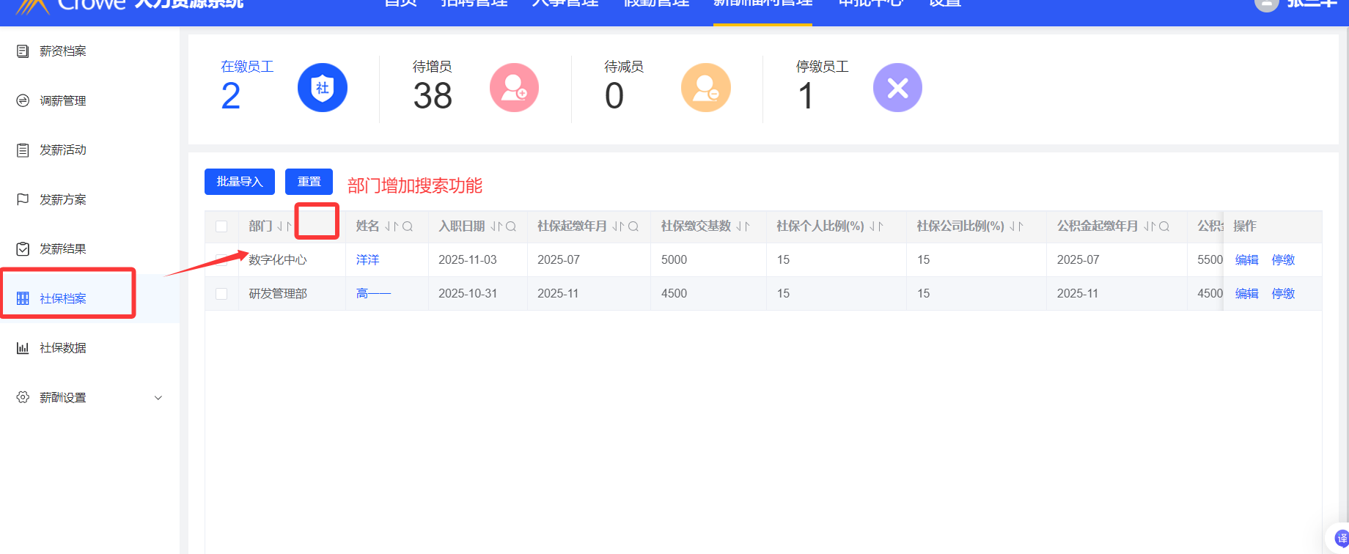Viewport: 1349px width, 554px height.
Task: Click 停缴 link for the 洋洋 row
Action: (x=1282, y=260)
